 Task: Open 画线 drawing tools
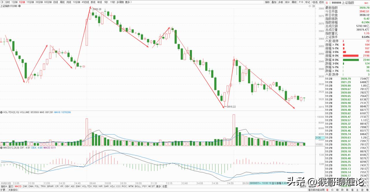click(x=294, y=2)
